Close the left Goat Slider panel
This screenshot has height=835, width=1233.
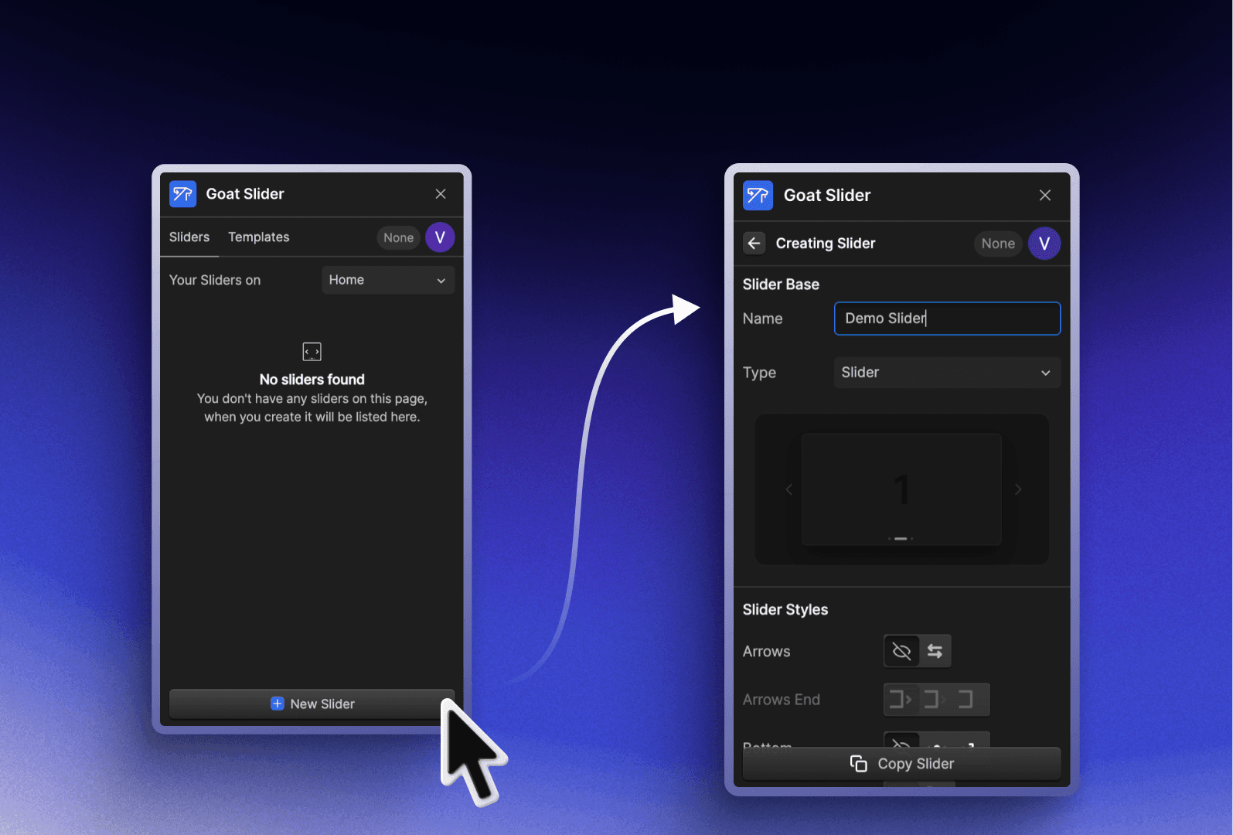pyautogui.click(x=441, y=194)
